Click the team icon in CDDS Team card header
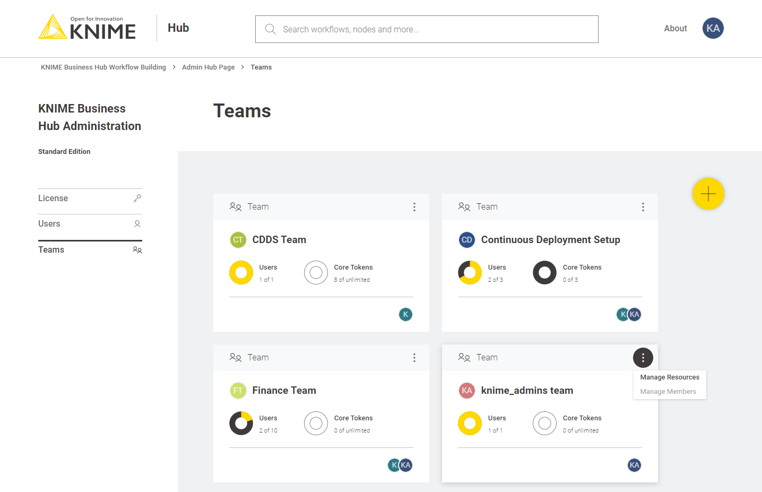Viewport: 762px width, 492px height. coord(236,206)
